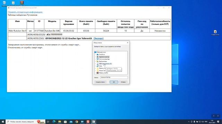This screenshot has height=124, width=222.
Task: Click the /4096/4098/65520/ path text
Action: tap(36, 34)
